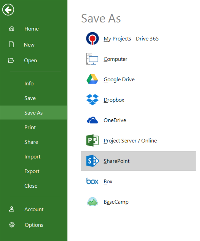Viewport: 200px width, 241px height.
Task: Click the My Projects Drive 365 logo
Action: point(92,38)
